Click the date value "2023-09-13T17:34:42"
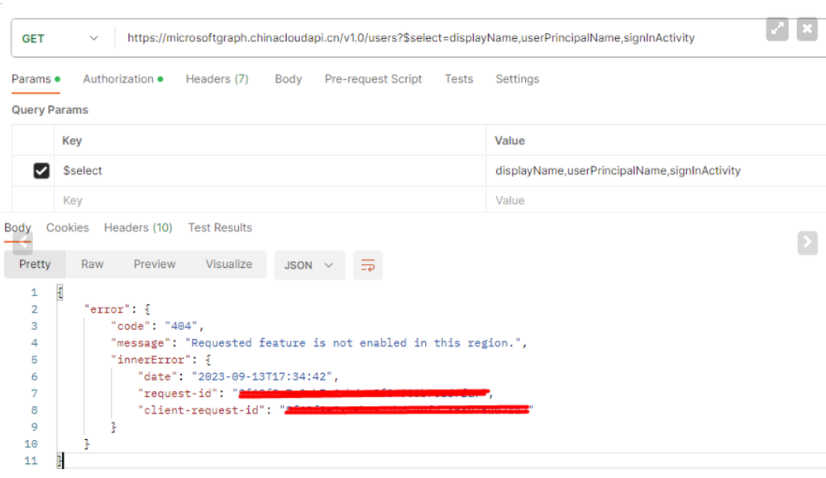Image resolution: width=826 pixels, height=478 pixels. pyautogui.click(x=262, y=377)
